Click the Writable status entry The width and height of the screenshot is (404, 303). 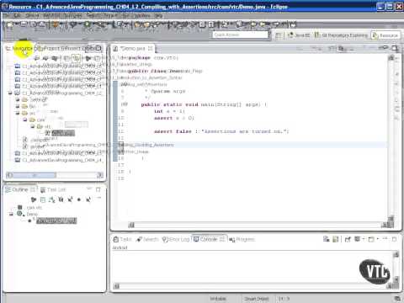point(218,299)
